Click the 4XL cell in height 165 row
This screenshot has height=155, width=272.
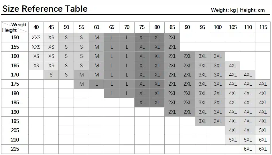tap(233, 66)
